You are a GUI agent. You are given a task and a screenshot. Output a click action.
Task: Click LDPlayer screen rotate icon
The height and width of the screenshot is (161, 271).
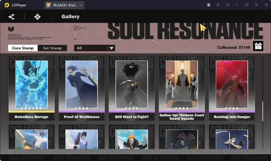[228, 5]
